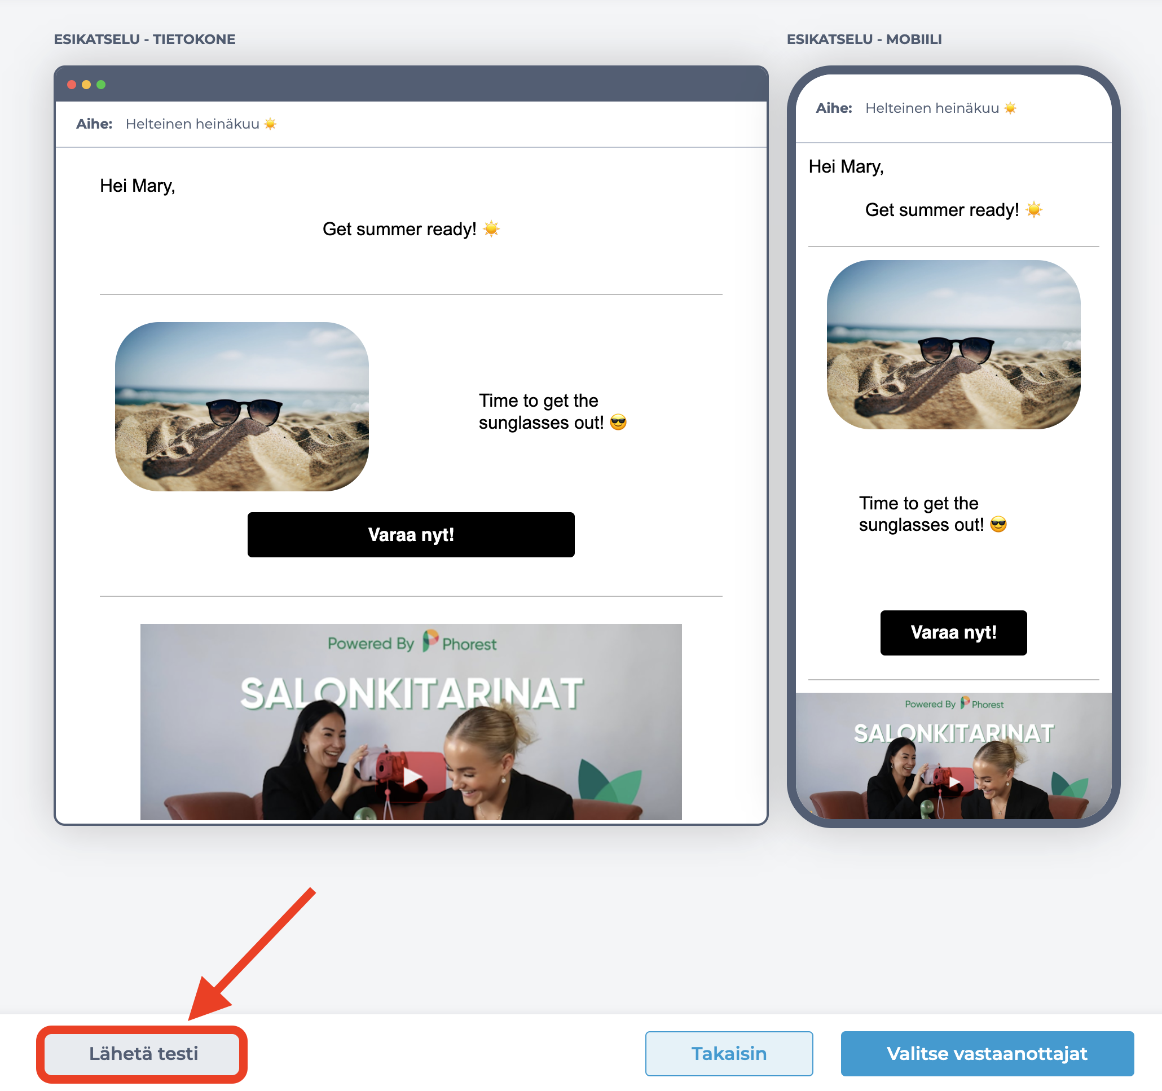
Task: Click the red window dot in desktop preview
Action: tap(72, 85)
